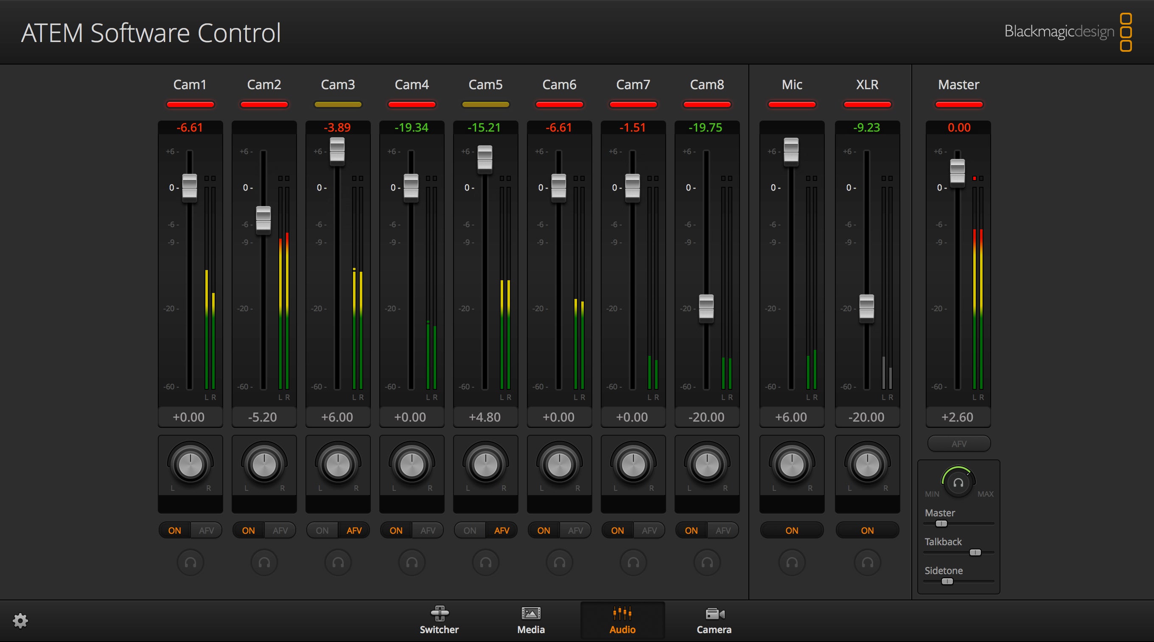Select the Audio tab

(623, 620)
